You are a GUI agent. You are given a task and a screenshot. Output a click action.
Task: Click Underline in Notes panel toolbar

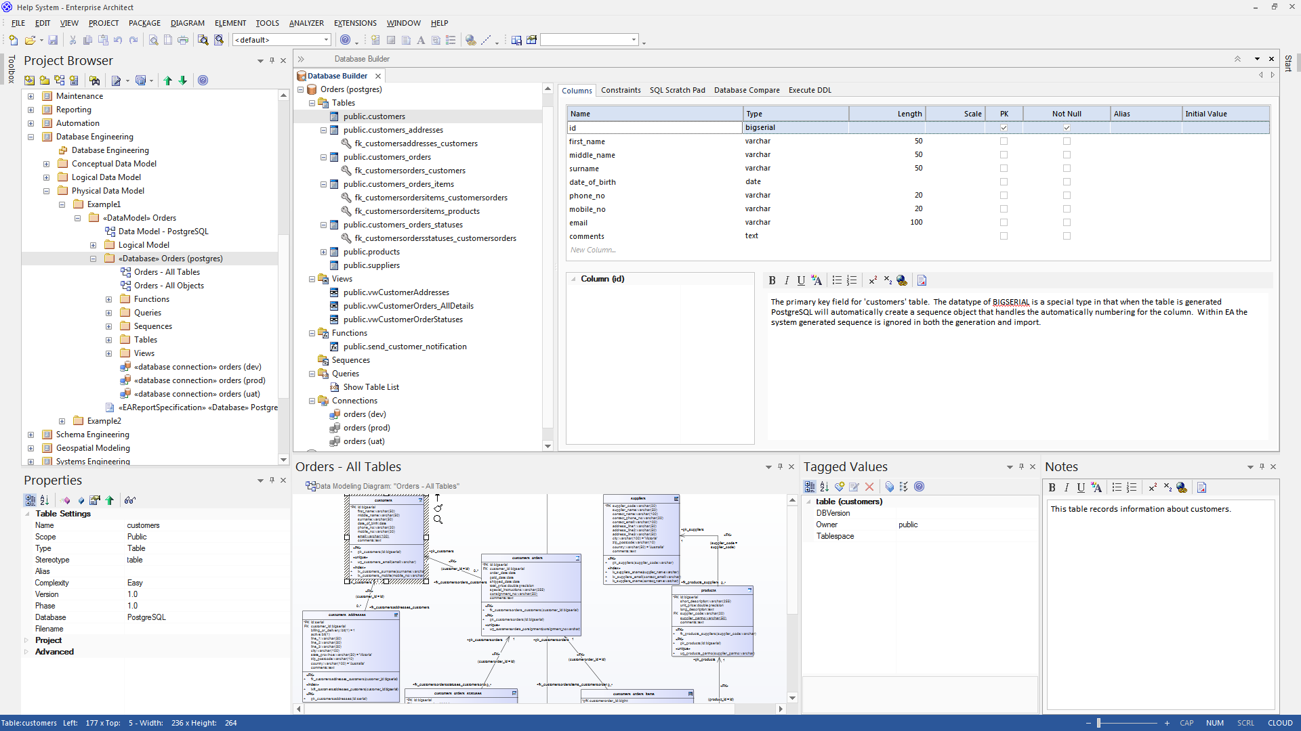pyautogui.click(x=1081, y=487)
